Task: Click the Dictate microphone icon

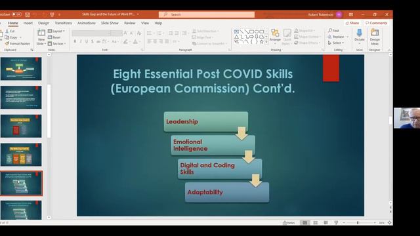Action: (360, 33)
